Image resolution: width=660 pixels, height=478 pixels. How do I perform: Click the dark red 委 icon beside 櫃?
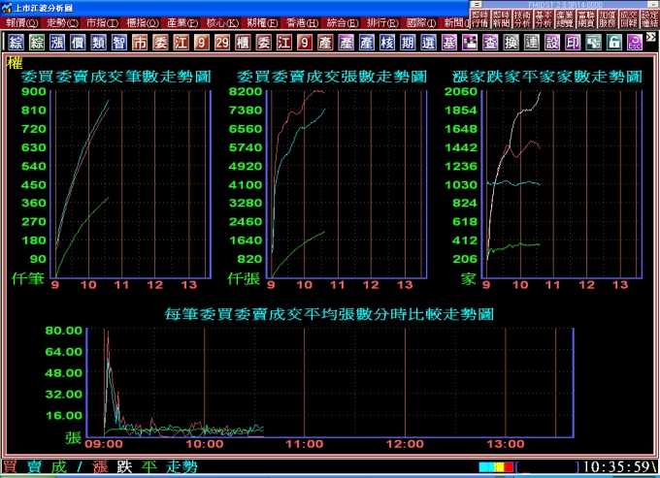click(x=263, y=43)
